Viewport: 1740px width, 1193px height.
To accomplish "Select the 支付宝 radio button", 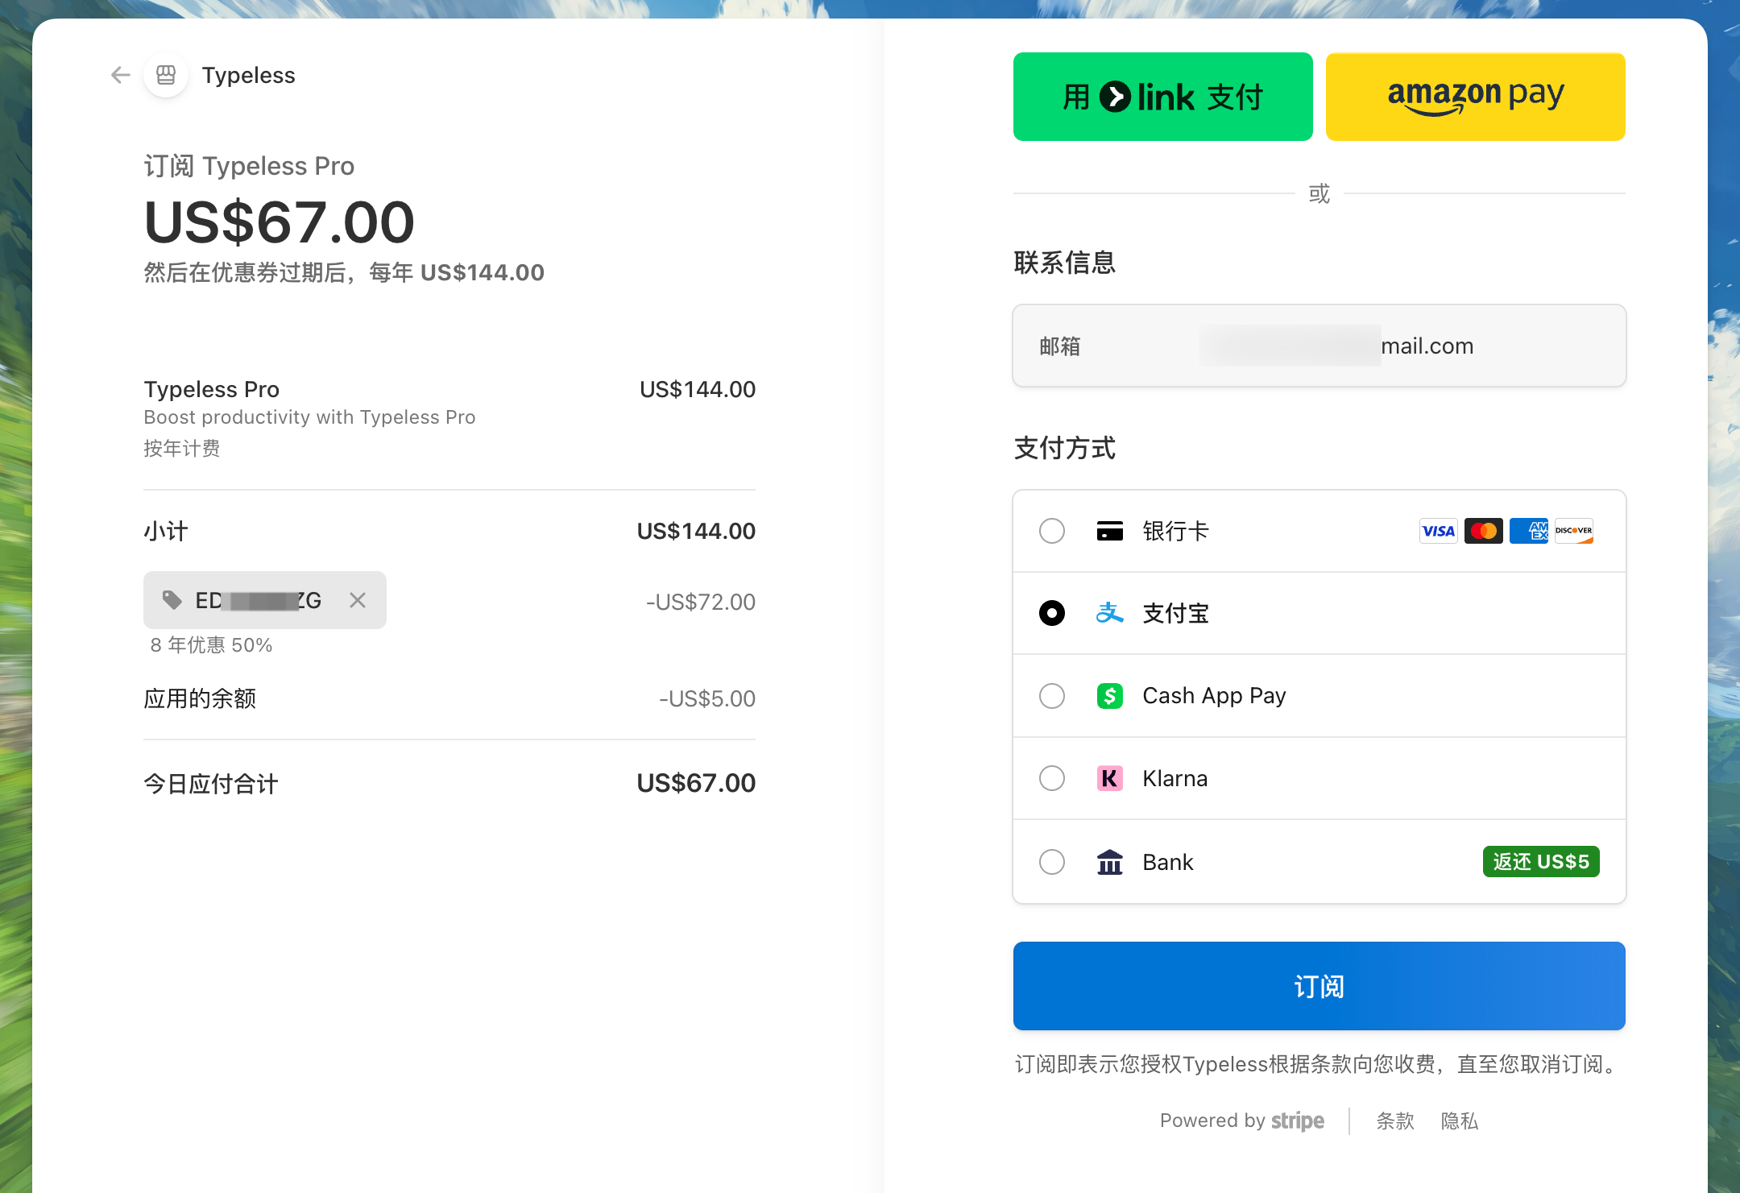I will [1051, 613].
